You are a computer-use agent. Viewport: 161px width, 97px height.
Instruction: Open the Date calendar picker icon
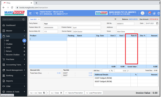pos(157,23)
